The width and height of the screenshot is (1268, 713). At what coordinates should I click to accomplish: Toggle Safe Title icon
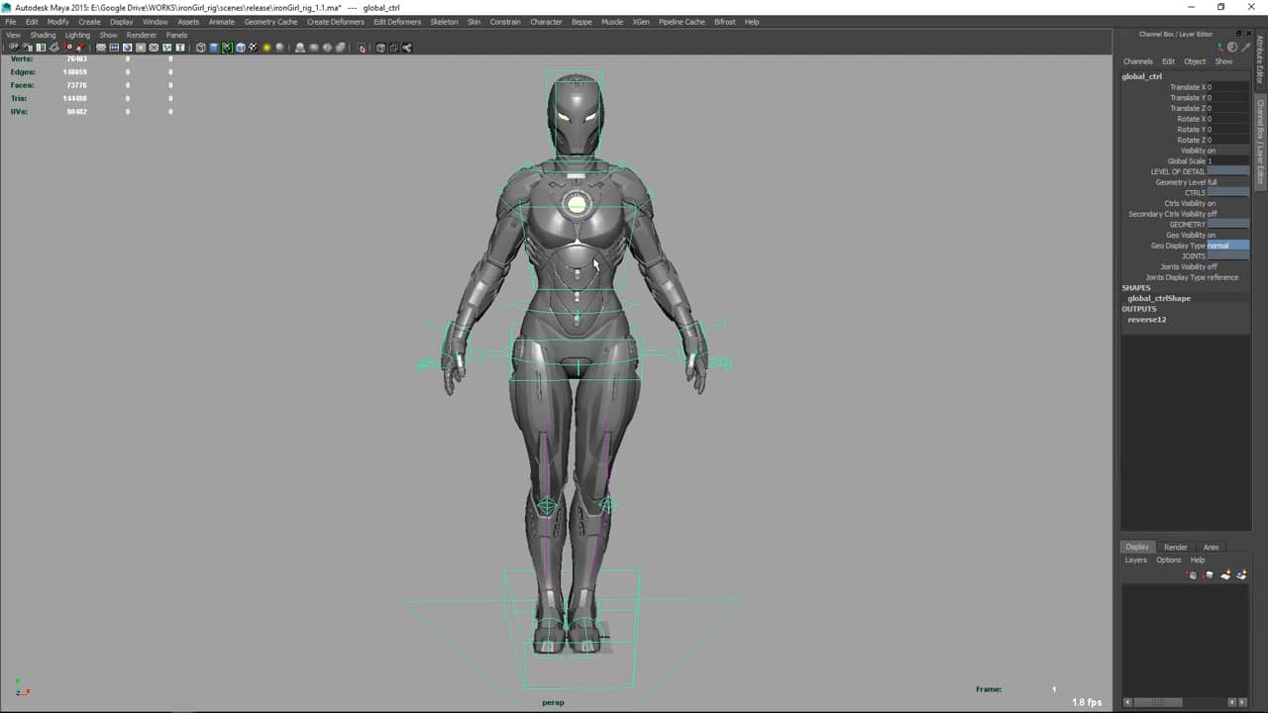(180, 48)
